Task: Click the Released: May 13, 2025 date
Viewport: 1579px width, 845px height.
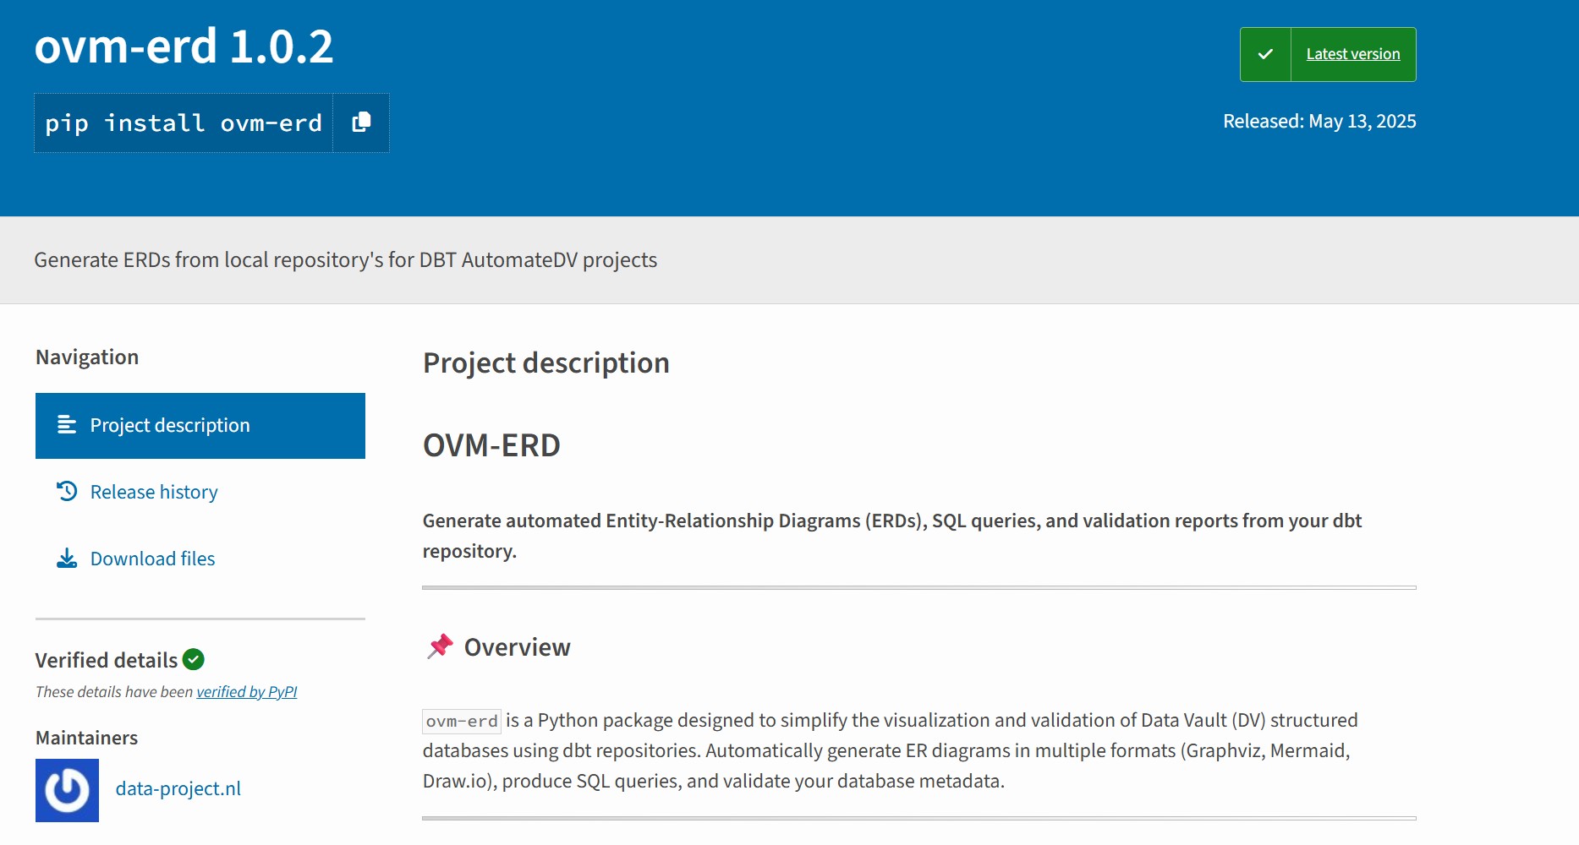Action: coord(1319,121)
